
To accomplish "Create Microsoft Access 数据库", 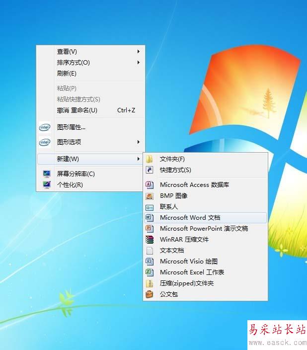I will [x=206, y=184].
